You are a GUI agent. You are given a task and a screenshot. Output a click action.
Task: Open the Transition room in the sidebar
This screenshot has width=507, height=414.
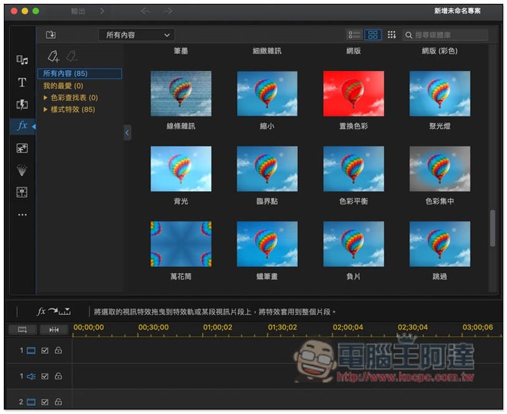(21, 104)
